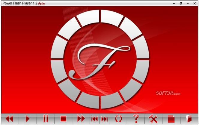Click the rewind double-arrow button

pyautogui.click(x=10, y=119)
